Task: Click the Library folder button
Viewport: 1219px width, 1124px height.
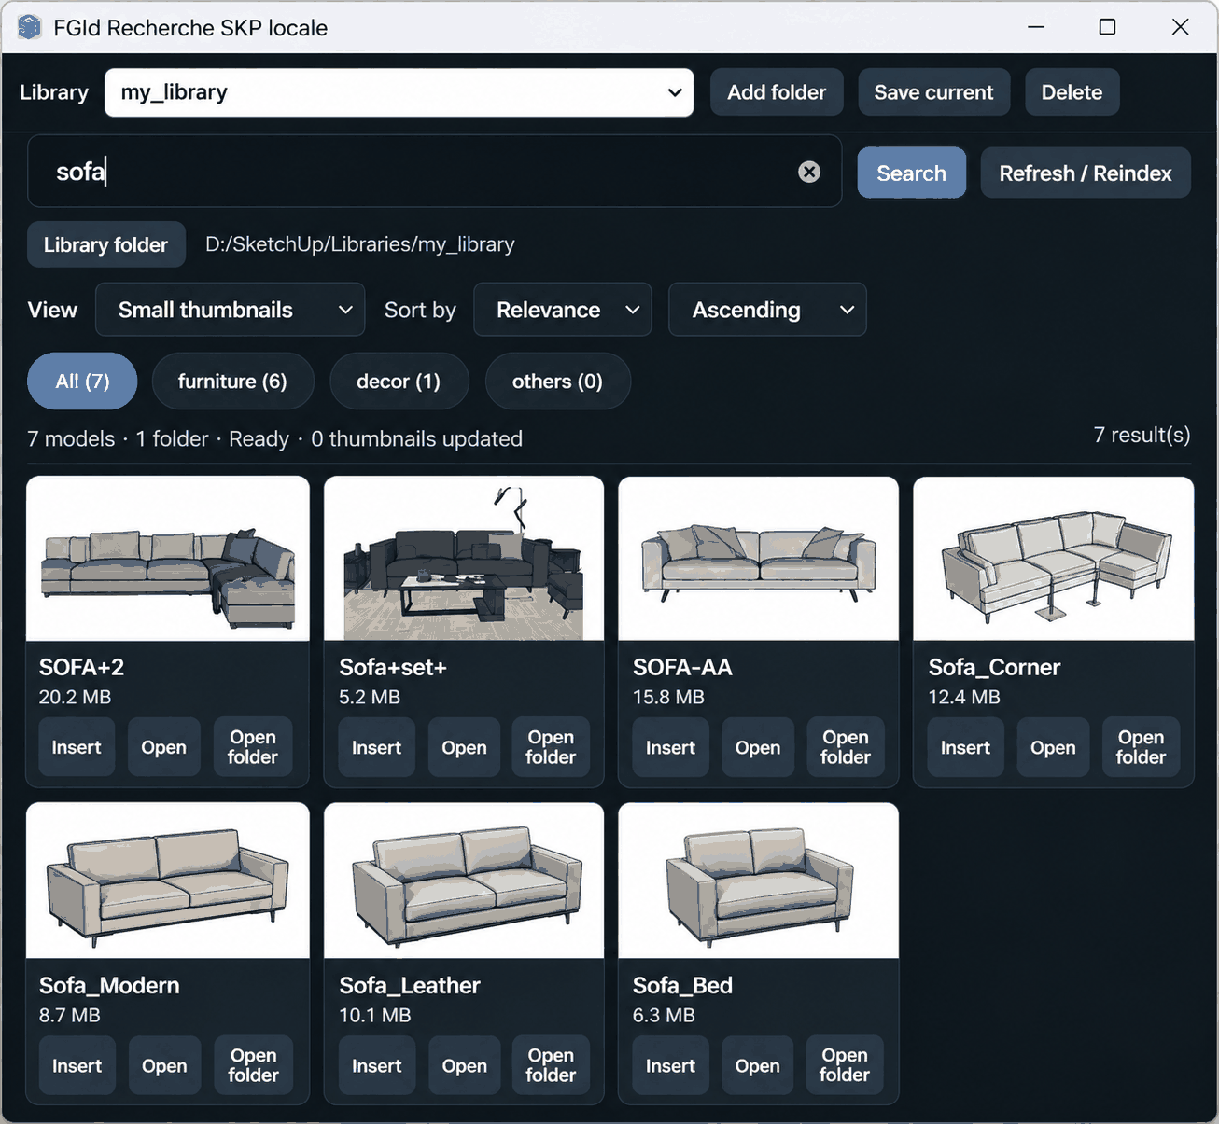Action: 105,244
